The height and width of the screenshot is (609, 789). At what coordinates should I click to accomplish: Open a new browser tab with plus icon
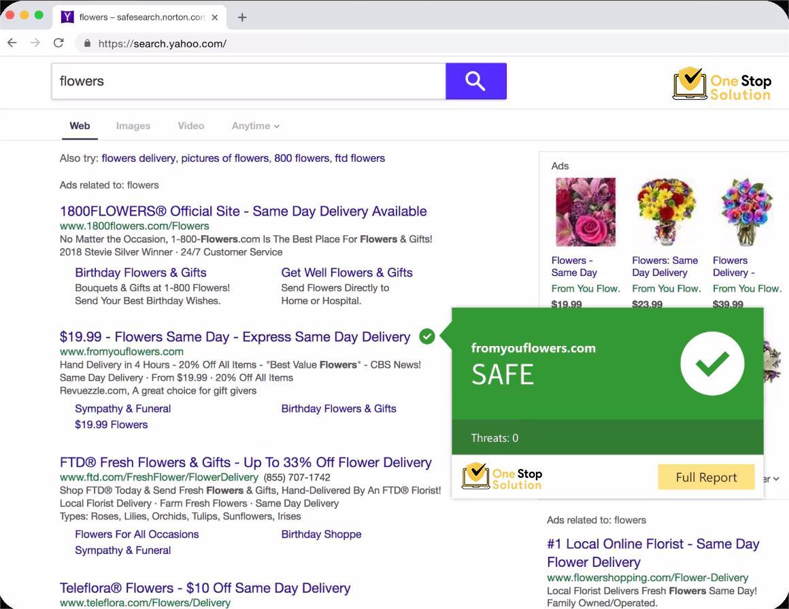click(x=242, y=17)
